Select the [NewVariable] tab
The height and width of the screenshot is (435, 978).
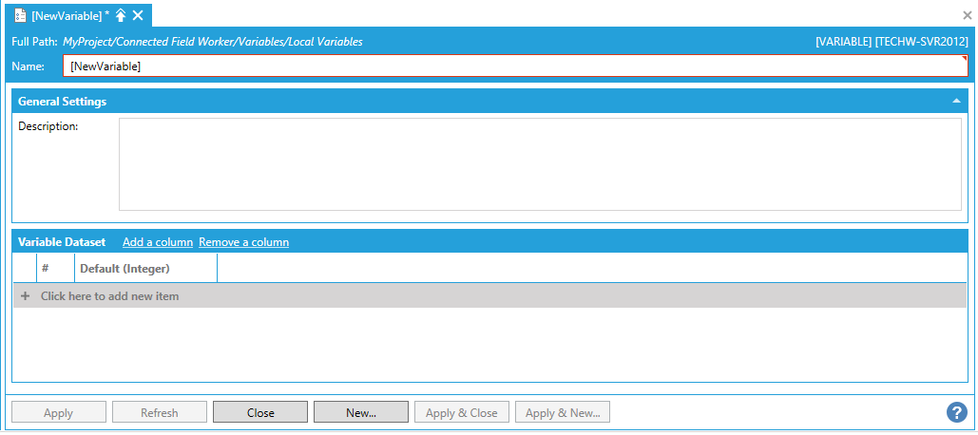(66, 15)
